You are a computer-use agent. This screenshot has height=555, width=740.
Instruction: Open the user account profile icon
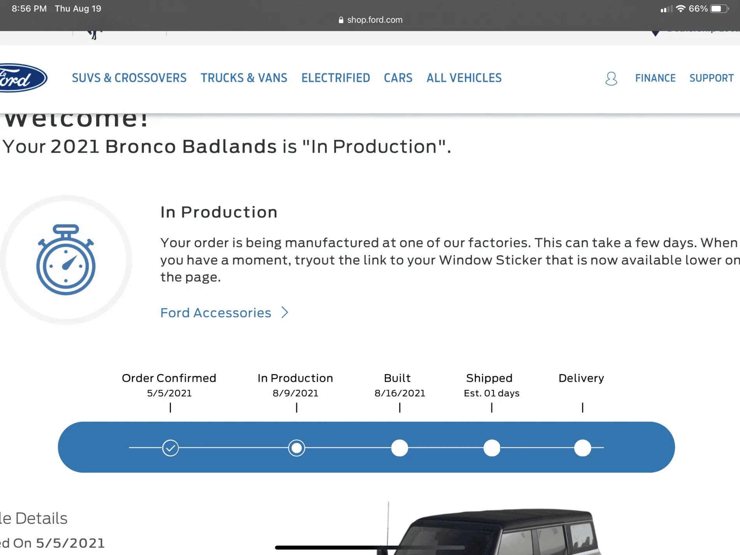611,78
